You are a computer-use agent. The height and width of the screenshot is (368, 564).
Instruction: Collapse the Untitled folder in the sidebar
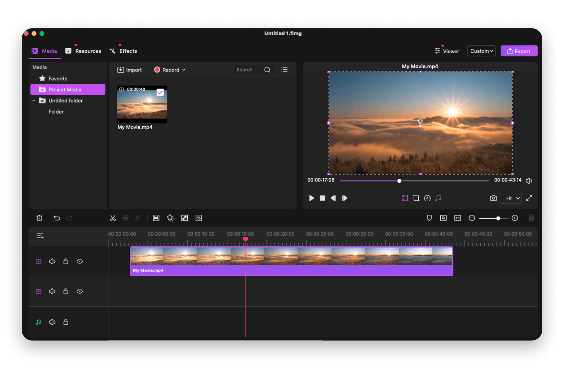point(34,100)
